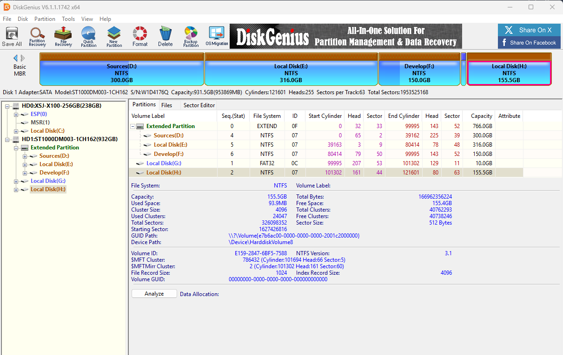Click the File System column header

pyautogui.click(x=267, y=116)
